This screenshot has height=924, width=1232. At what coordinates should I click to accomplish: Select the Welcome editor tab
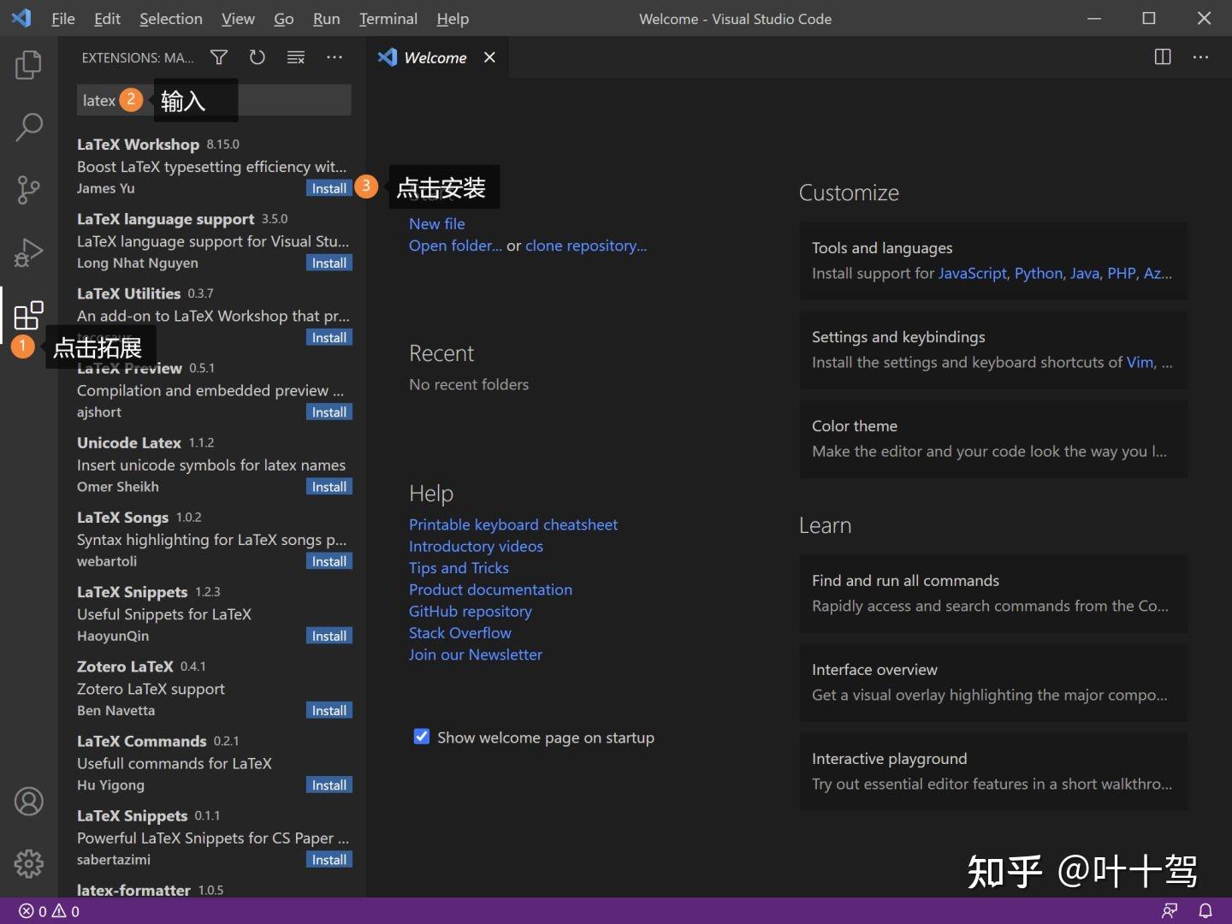(437, 57)
